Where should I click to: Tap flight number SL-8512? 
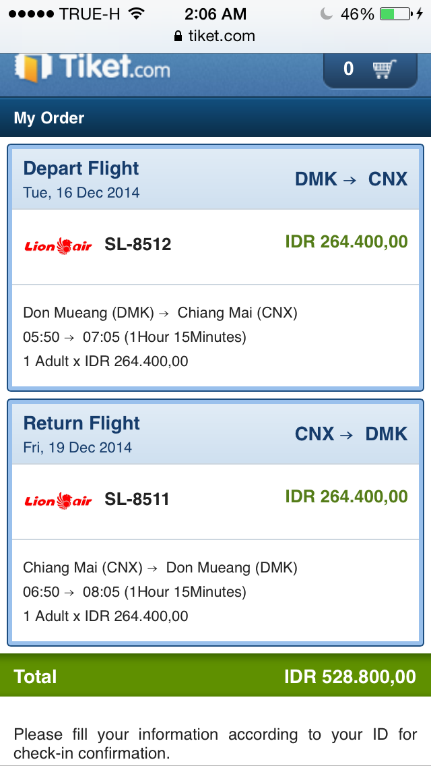[x=138, y=244]
